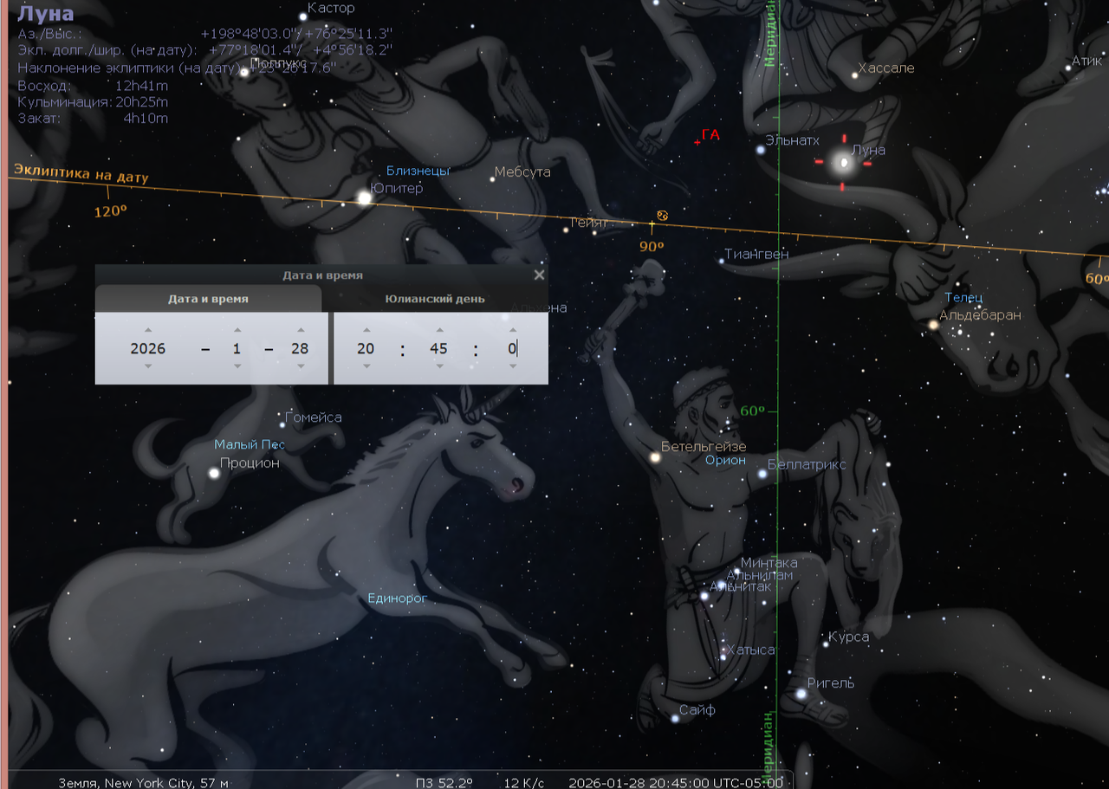
Task: Click the star Ригель
Action: tap(798, 694)
